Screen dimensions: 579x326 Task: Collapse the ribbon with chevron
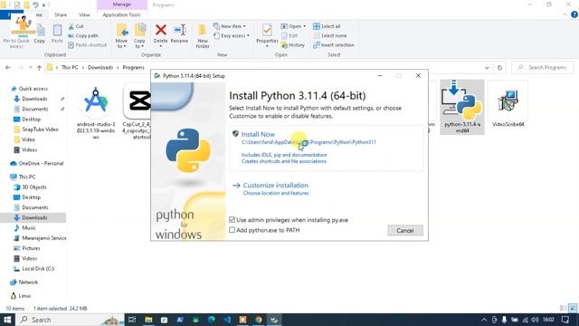(x=565, y=14)
